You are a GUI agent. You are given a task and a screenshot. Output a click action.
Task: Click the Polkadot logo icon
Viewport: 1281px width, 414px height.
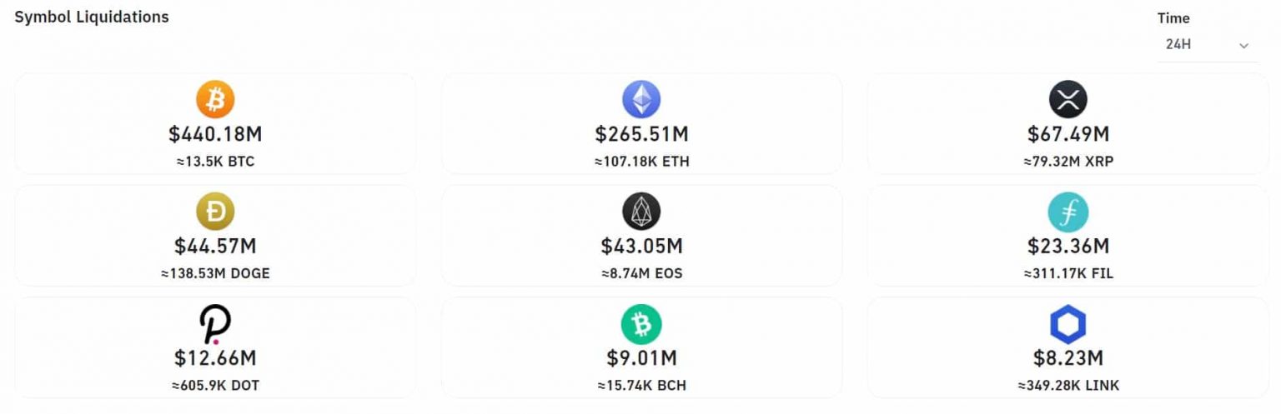pos(215,324)
